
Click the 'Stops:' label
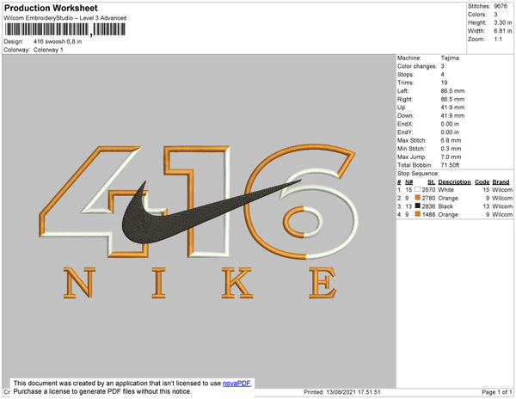(x=405, y=74)
